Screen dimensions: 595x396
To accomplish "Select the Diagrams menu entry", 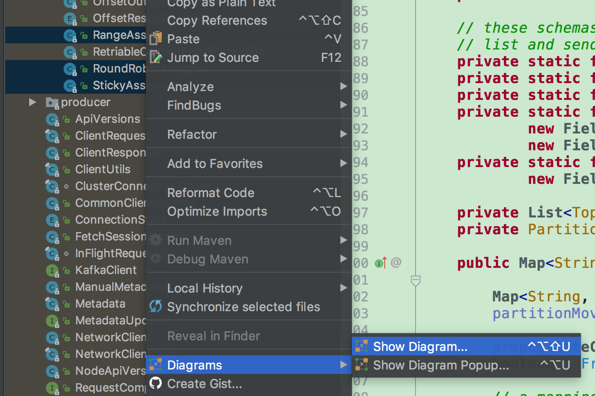I will pos(248,365).
